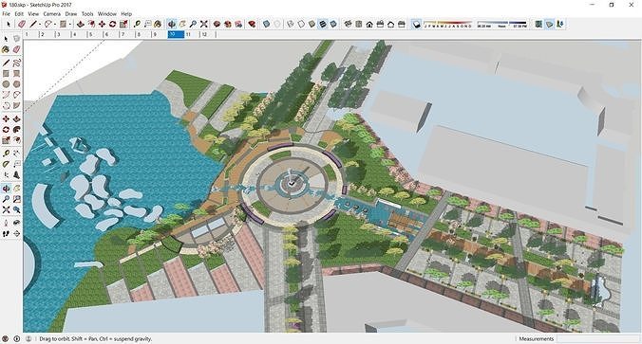642x344 pixels.
Task: Activate the Zoom Window tool in left palette
Action: pyautogui.click(x=16, y=199)
